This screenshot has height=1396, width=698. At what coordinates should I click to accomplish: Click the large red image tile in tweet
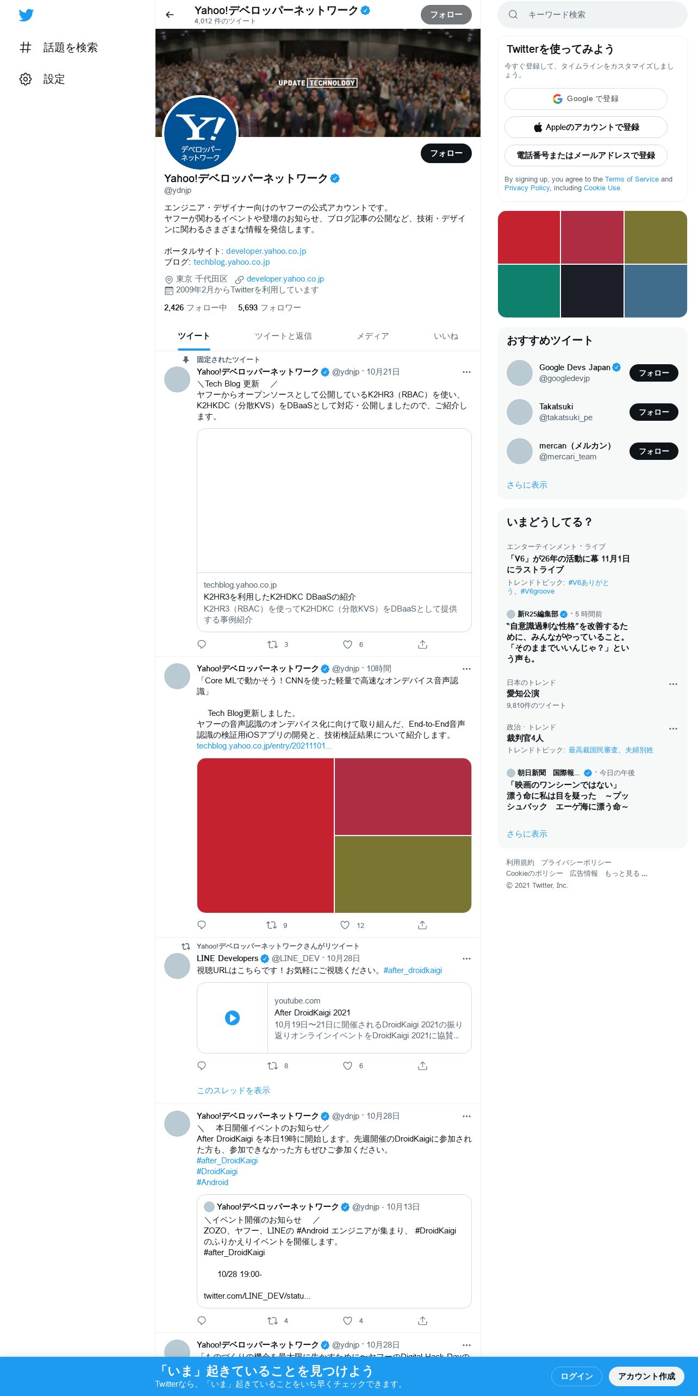pyautogui.click(x=265, y=836)
